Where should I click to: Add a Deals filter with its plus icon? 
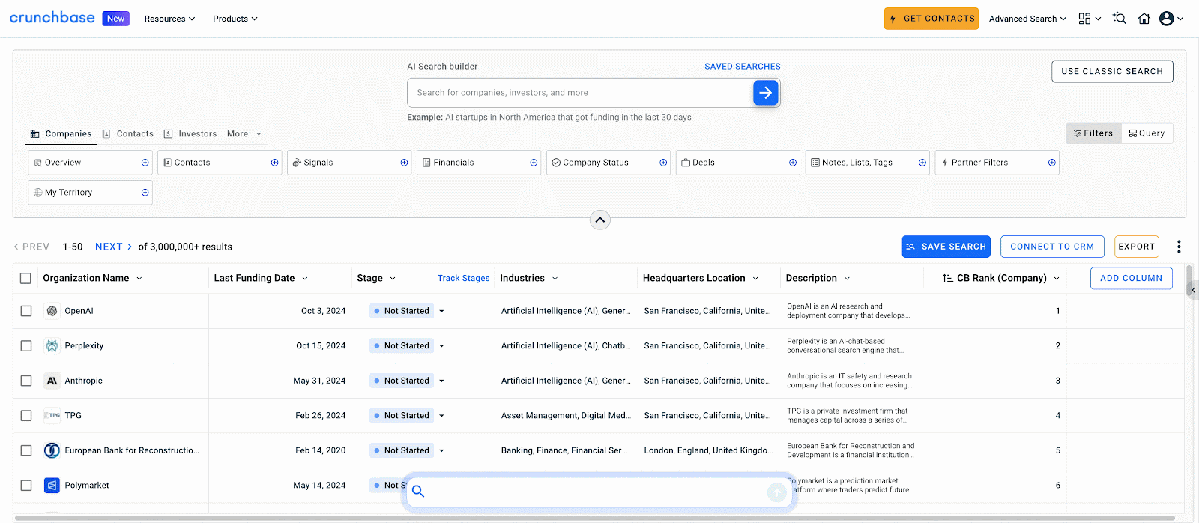[793, 163]
